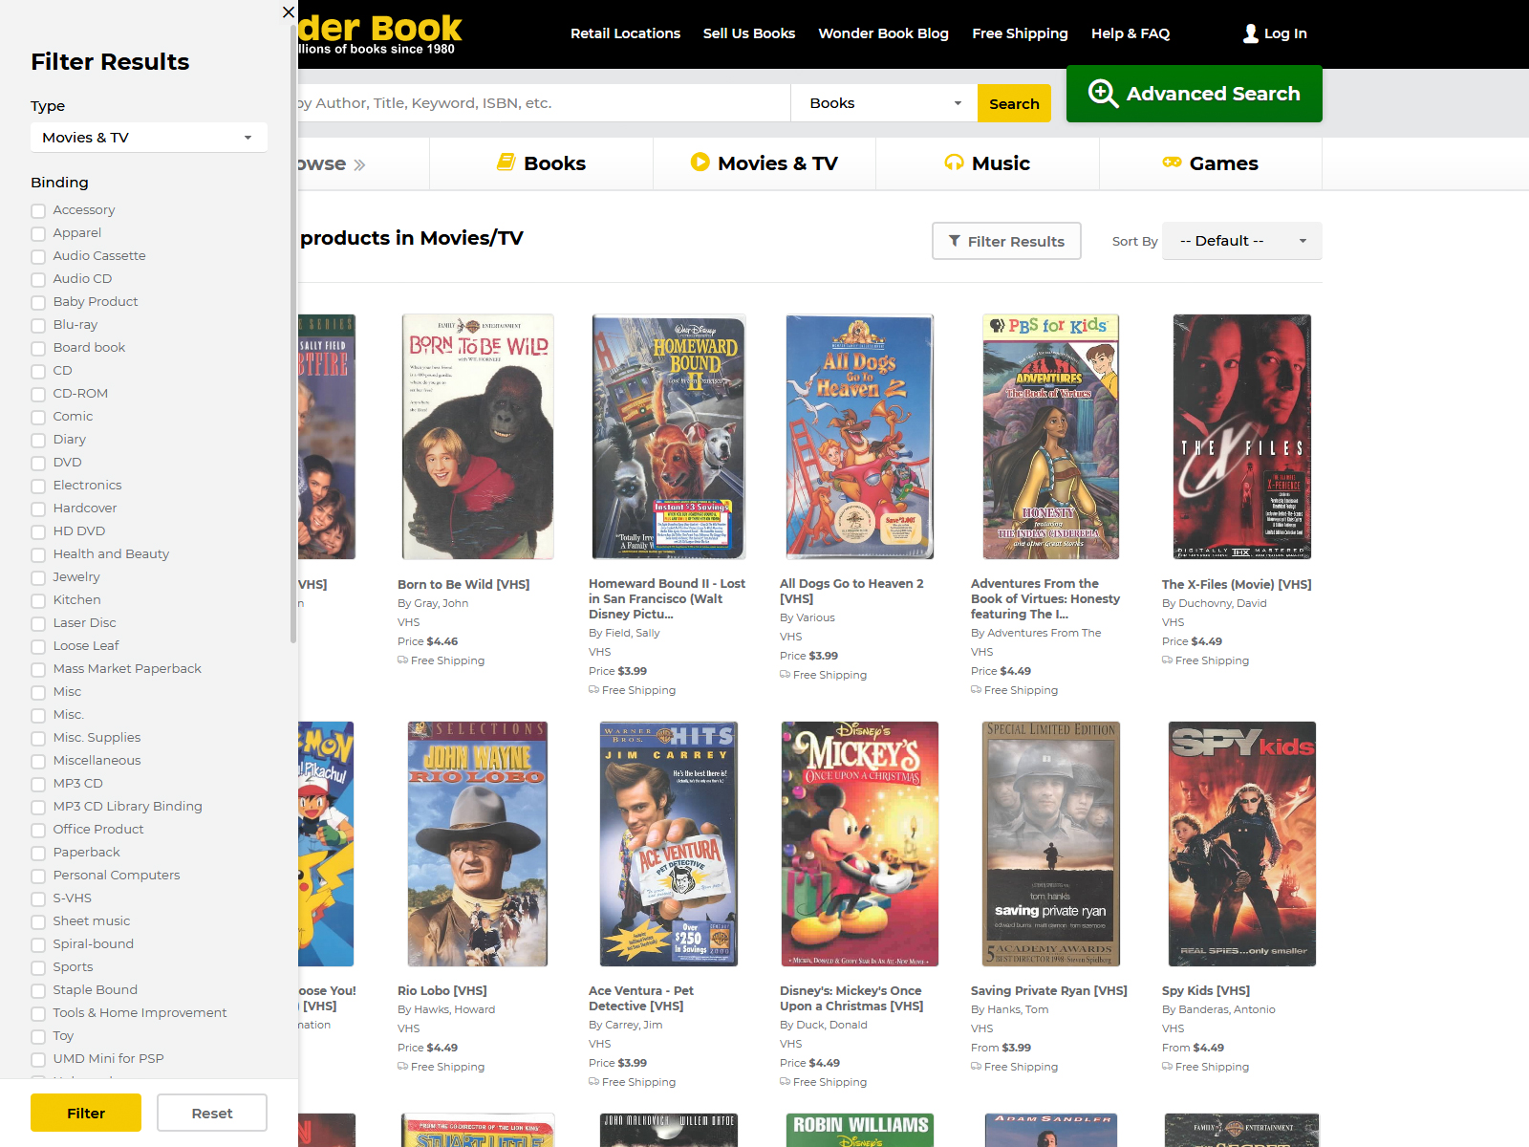Check the UMD Mini for PSP checkbox
The width and height of the screenshot is (1529, 1147).
38,1060
